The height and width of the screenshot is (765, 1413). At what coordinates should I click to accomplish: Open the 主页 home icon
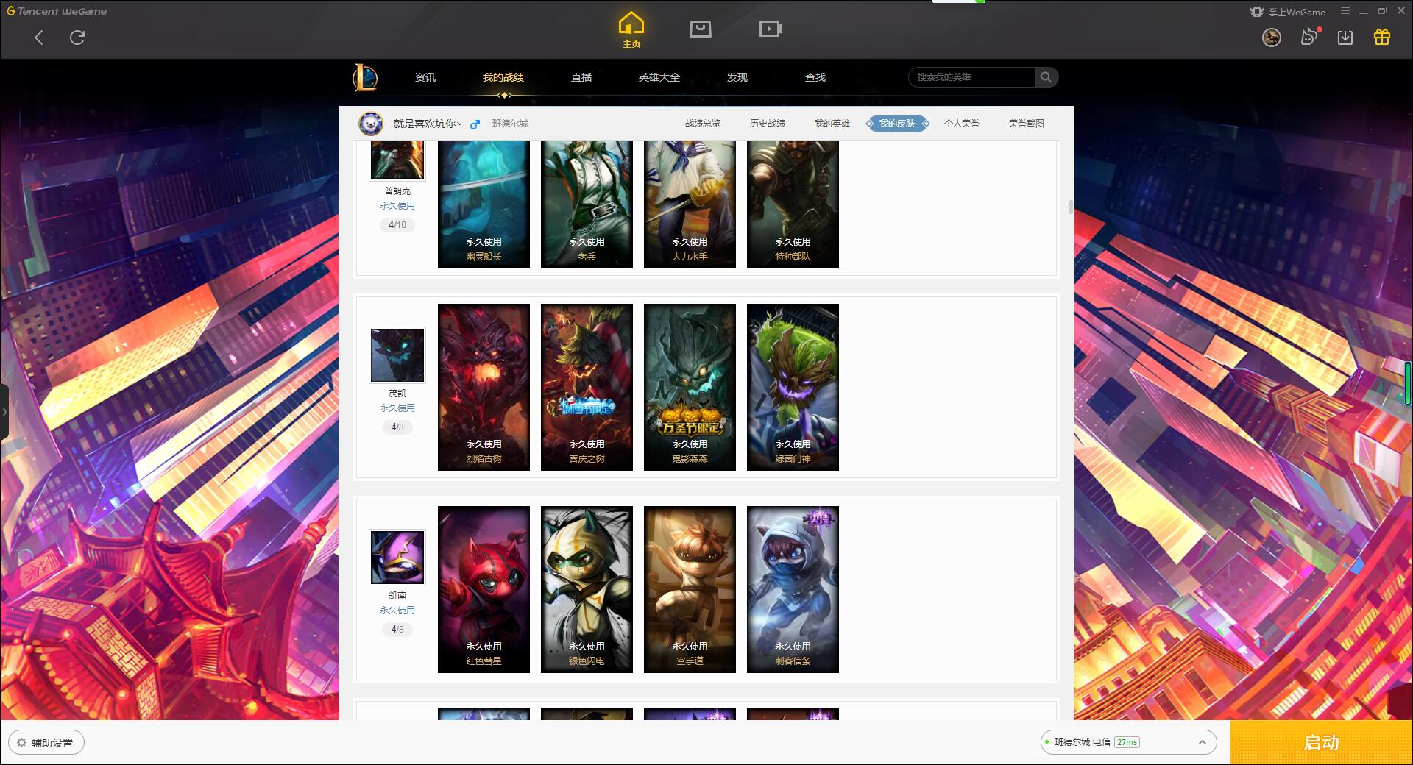pyautogui.click(x=631, y=30)
